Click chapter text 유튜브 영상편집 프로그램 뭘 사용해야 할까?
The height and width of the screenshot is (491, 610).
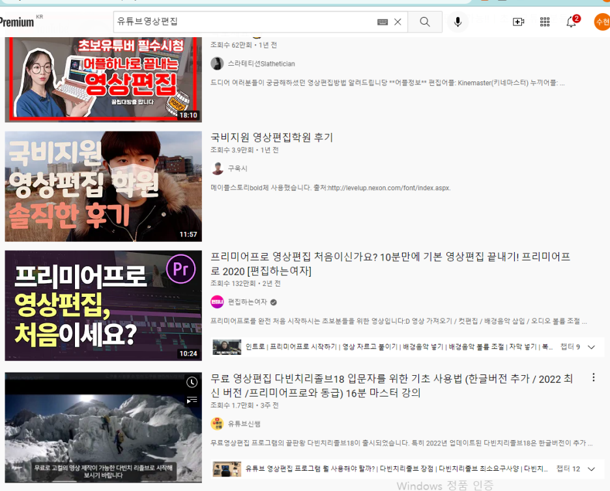pyautogui.click(x=310, y=469)
